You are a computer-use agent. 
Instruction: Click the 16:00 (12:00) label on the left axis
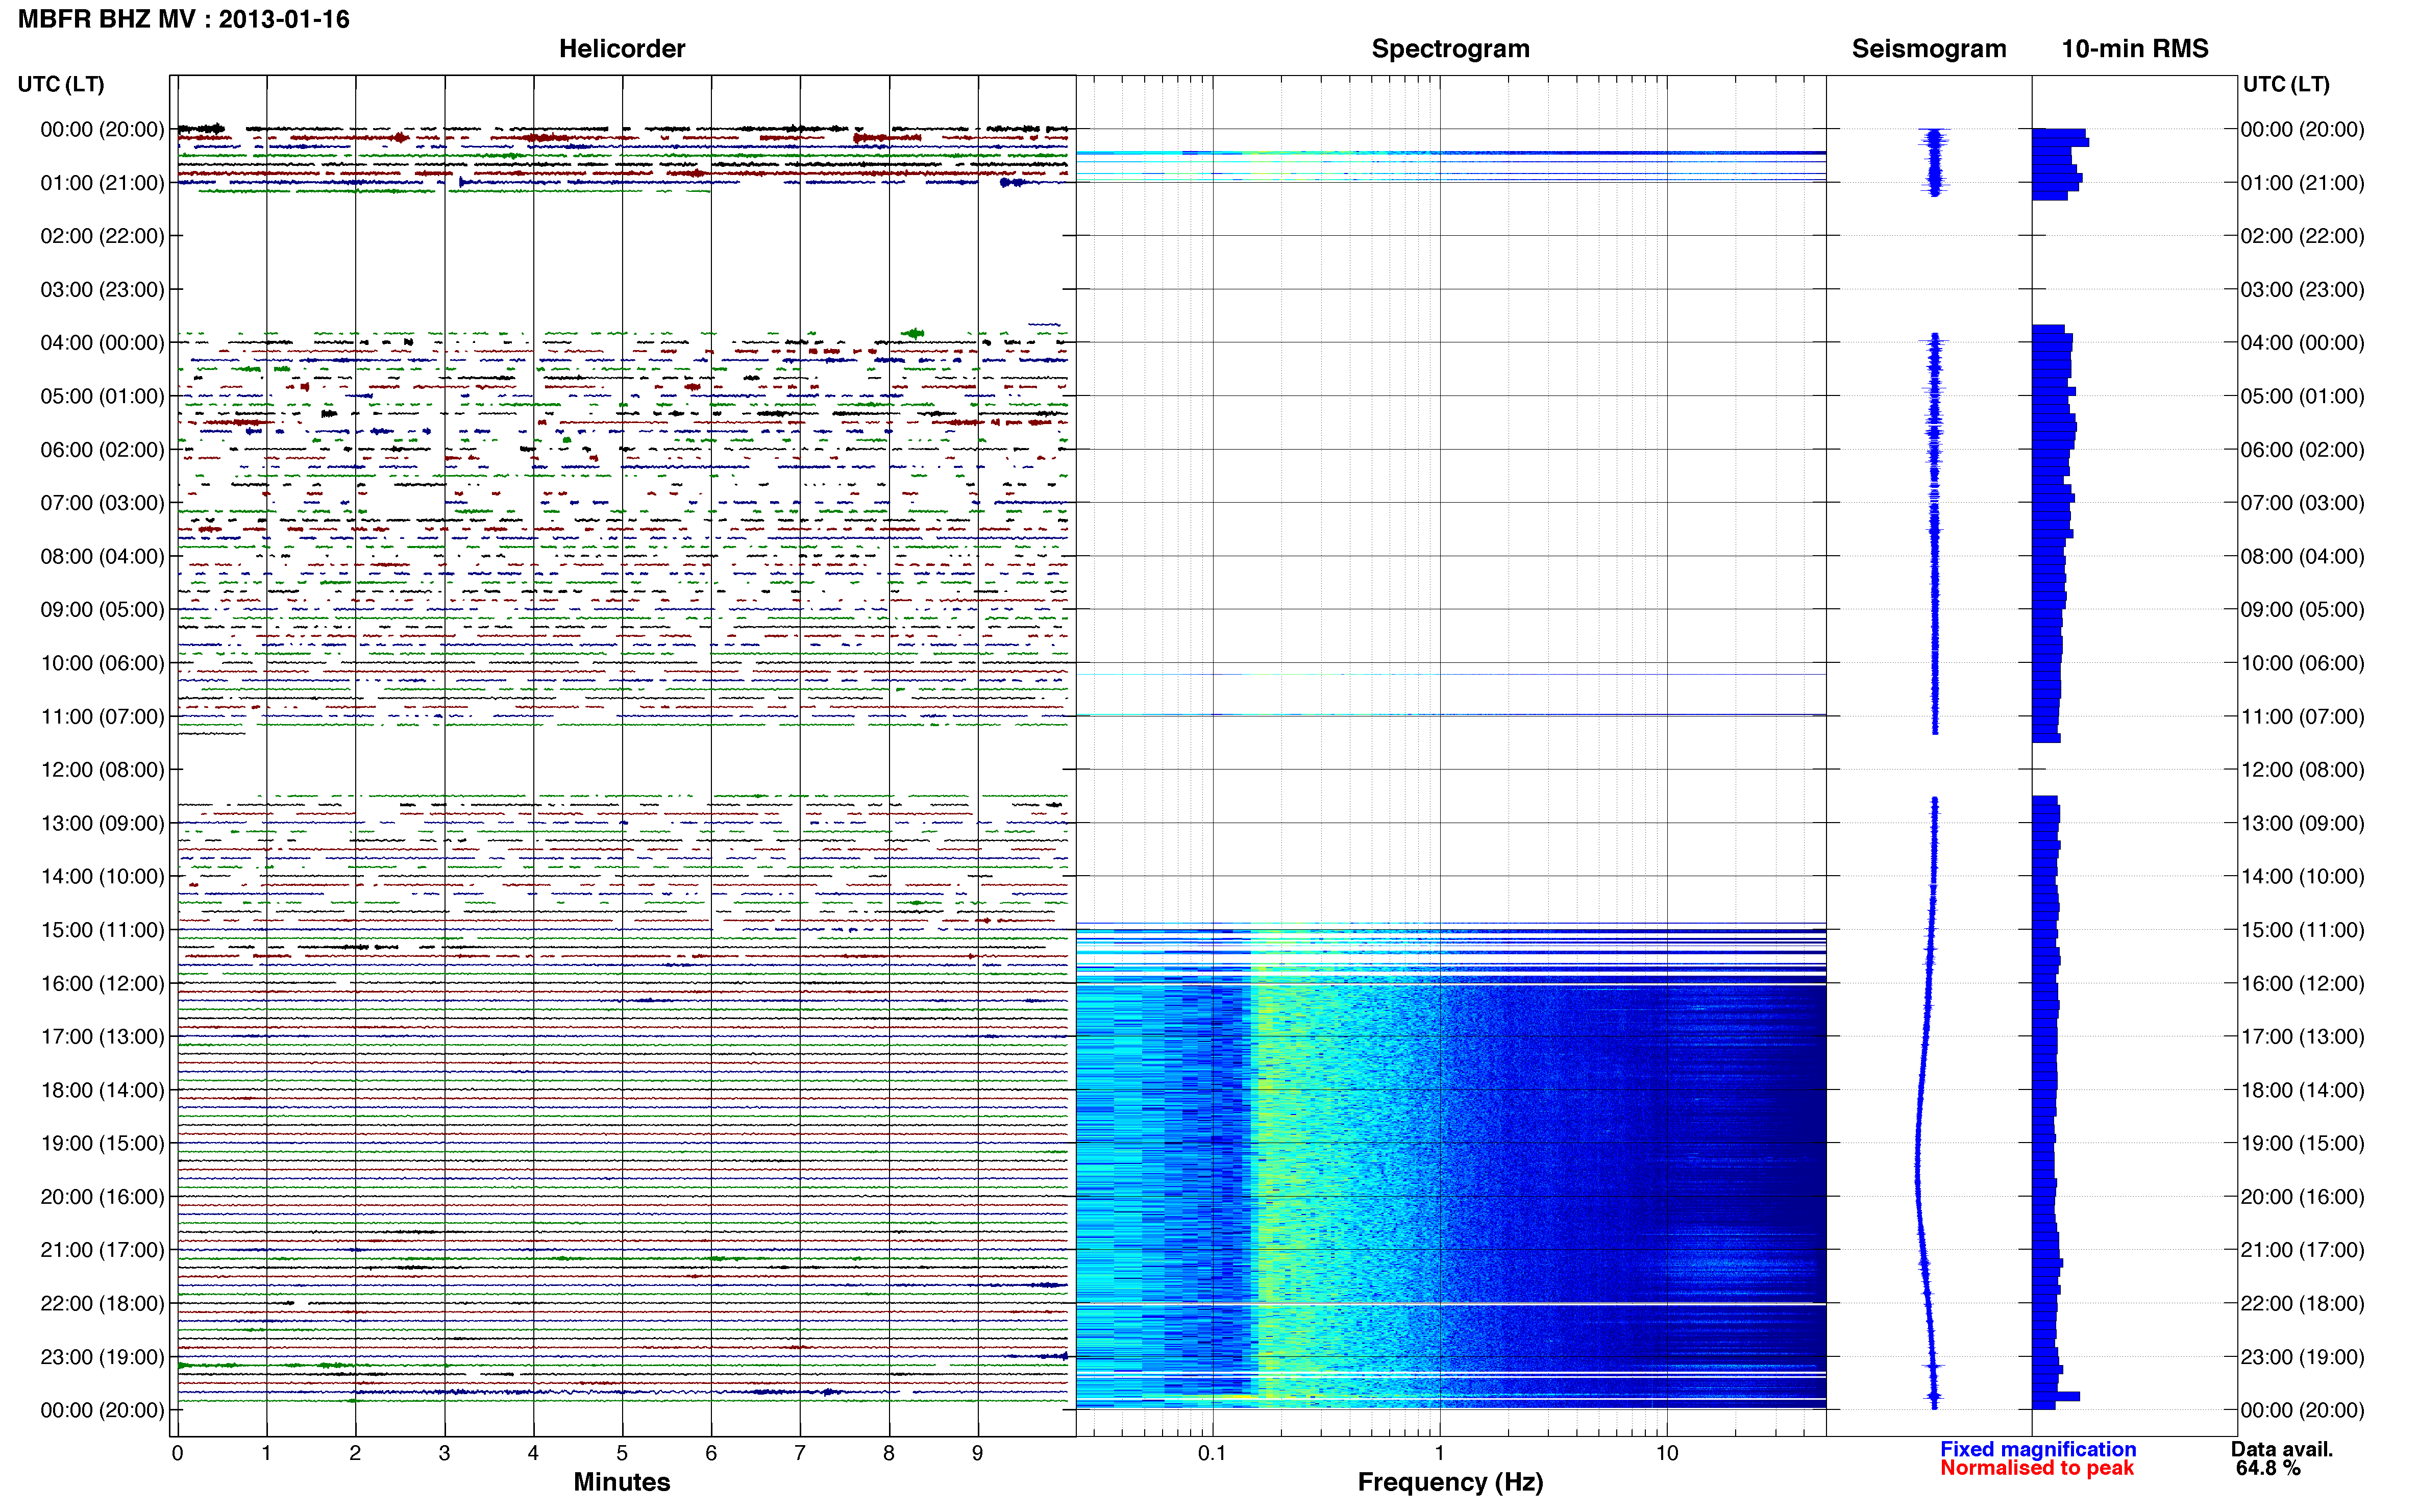tap(102, 984)
